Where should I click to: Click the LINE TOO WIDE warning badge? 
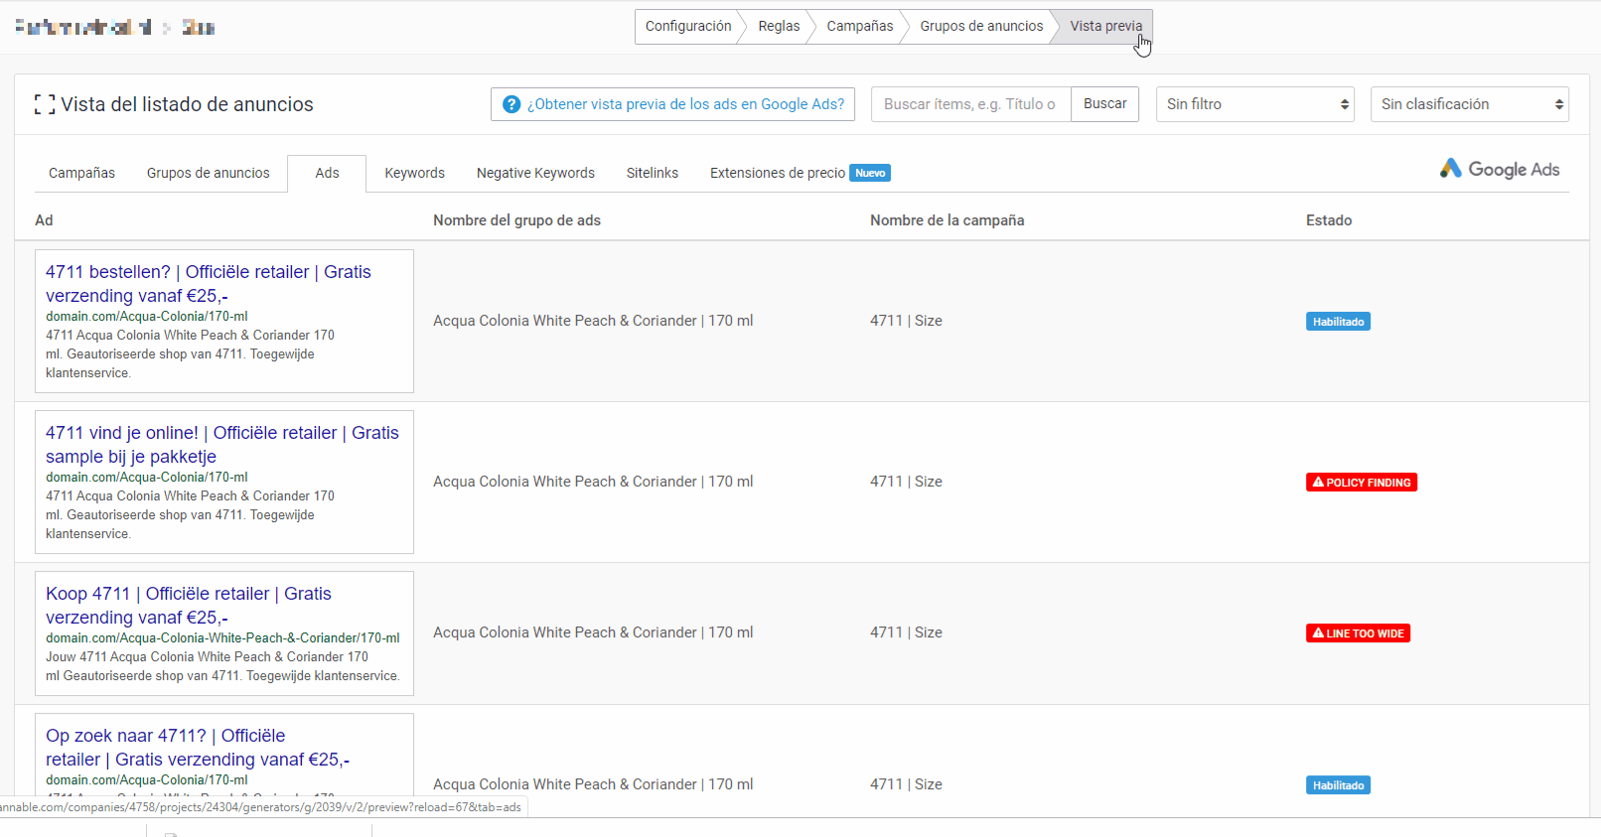(1358, 633)
